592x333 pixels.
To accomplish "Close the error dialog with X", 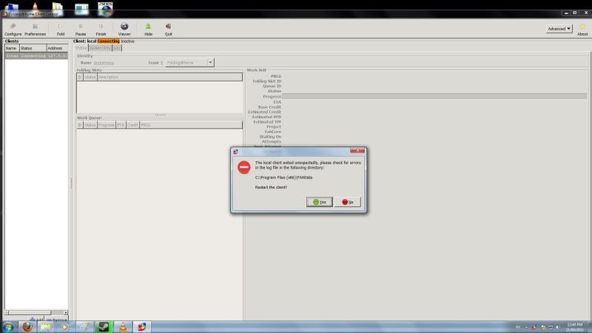I will click(x=357, y=150).
